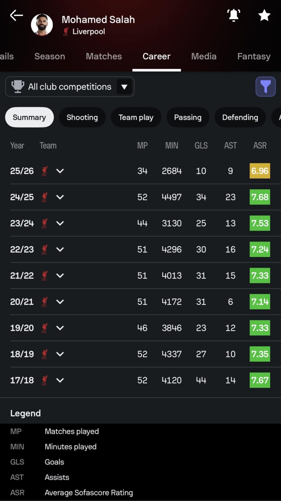The width and height of the screenshot is (281, 501).
Task: Tap the Liverpool crest in 22/23 row
Action: pos(45,250)
